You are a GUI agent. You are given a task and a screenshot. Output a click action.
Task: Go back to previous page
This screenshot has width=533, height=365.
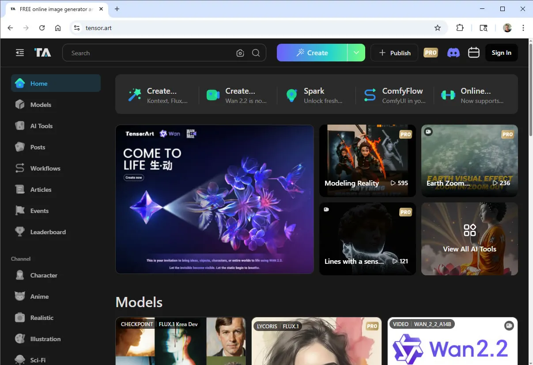pyautogui.click(x=11, y=28)
